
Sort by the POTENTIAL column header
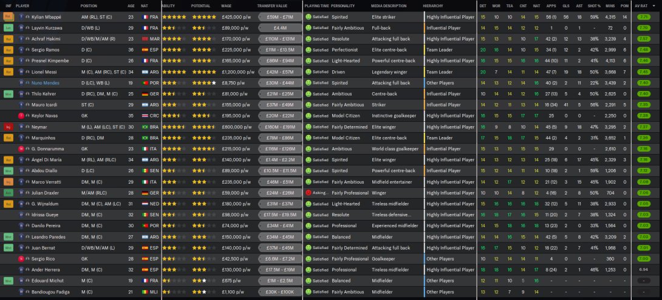[200, 6]
